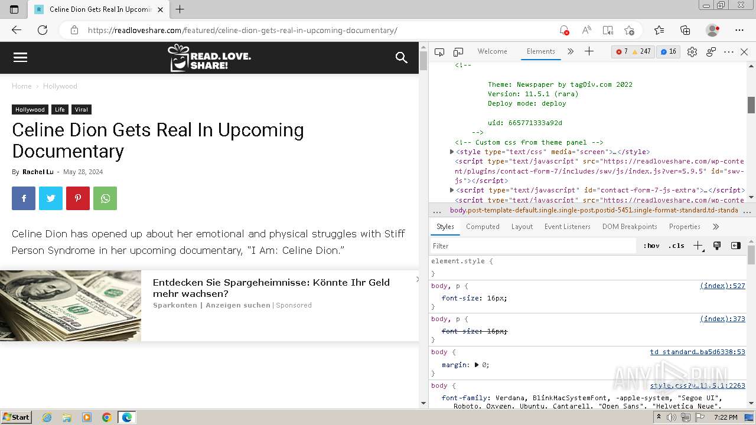Viewport: 756px width, 425px height.
Task: Expand the margin shorthand property
Action: tap(477, 365)
